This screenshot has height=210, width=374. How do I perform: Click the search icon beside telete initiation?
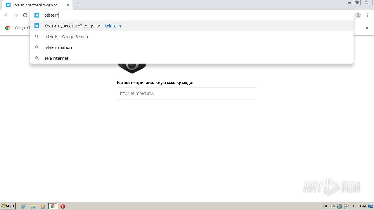click(x=37, y=47)
